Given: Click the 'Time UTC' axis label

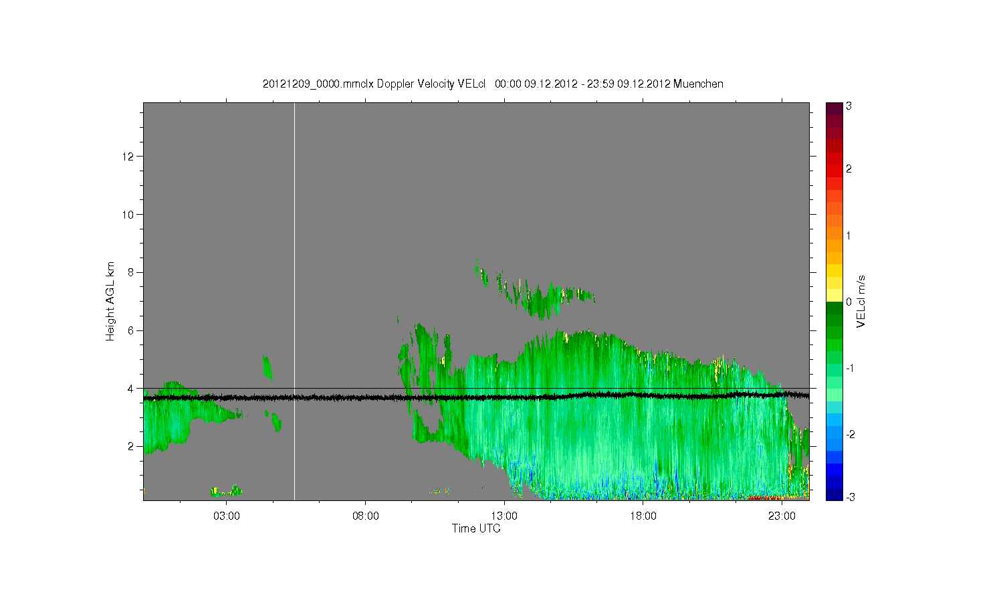Looking at the screenshot, I should (476, 528).
